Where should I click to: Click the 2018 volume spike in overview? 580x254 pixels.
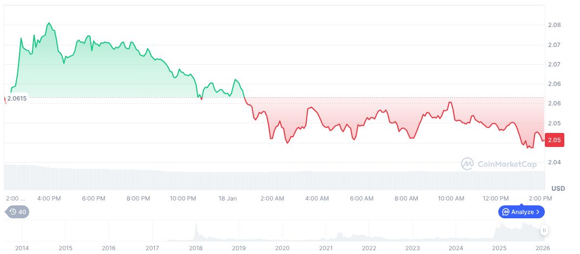pos(196,230)
